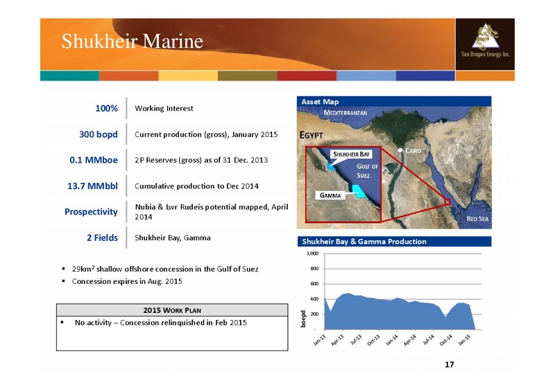Click the 'Prospectivity' heading
Viewport: 555px width, 392px height.
coord(91,212)
